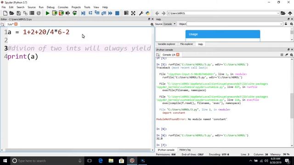Open the View menu

click(96, 7)
